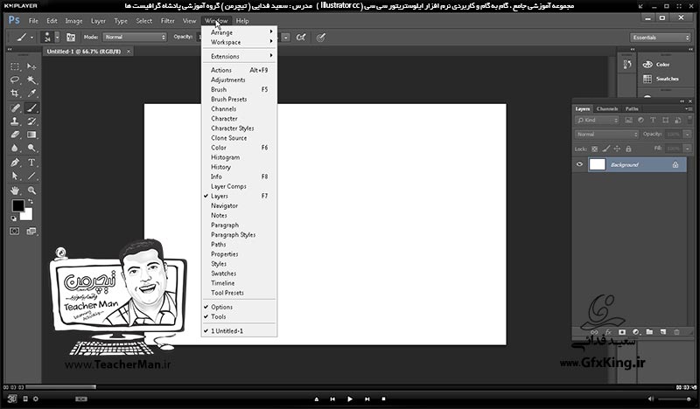This screenshot has height=409, width=700.
Task: Select the Lasso tool
Action: pyautogui.click(x=15, y=80)
